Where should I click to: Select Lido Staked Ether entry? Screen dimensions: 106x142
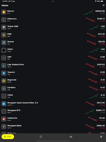(x=53, y=65)
